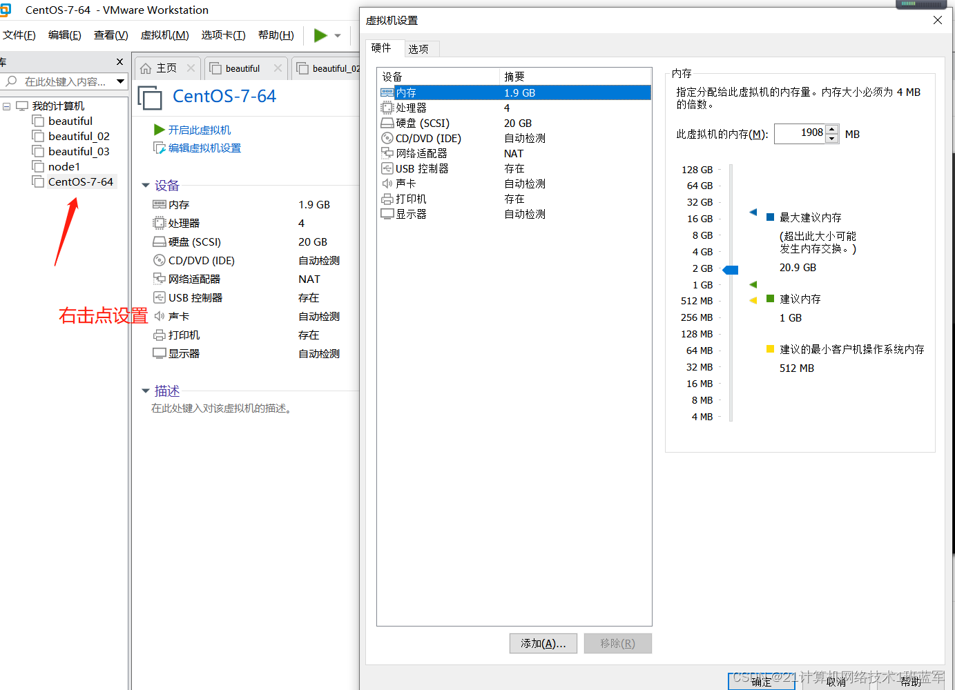Open the 虚拟机(M) menu
Screen dimensions: 955x690
tap(164, 35)
